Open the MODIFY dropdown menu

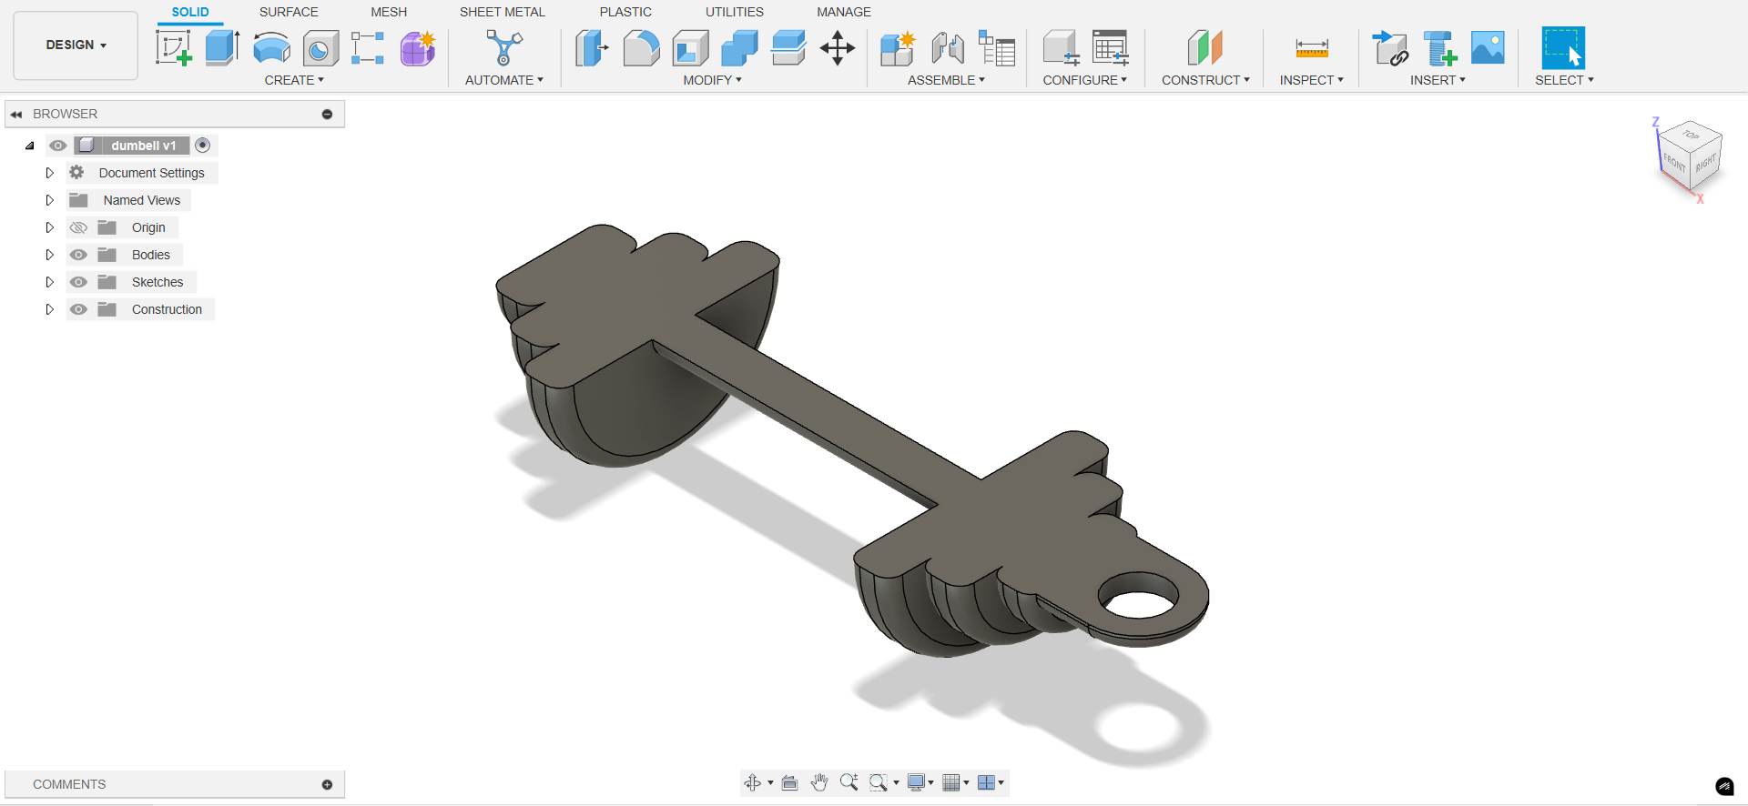coord(713,80)
